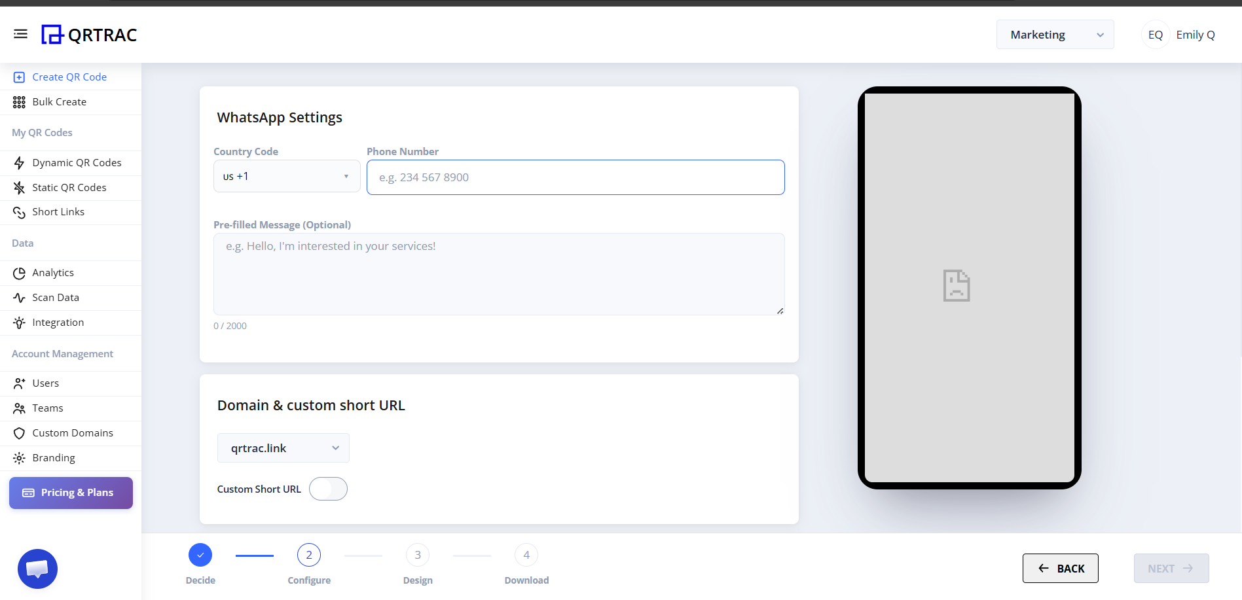This screenshot has height=600, width=1242.
Task: Click the Bulk Create grid icon
Action: [19, 102]
